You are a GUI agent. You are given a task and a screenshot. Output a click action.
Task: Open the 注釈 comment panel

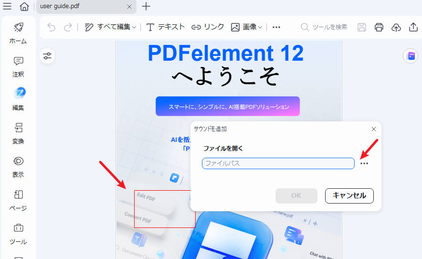click(x=18, y=67)
